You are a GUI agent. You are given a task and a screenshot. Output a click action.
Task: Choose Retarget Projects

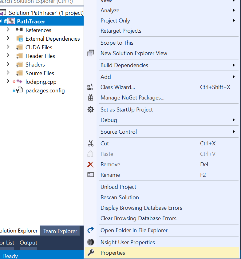pos(162,31)
